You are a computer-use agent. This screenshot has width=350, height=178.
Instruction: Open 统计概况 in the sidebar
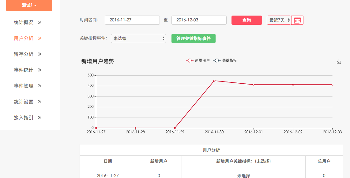pos(24,22)
